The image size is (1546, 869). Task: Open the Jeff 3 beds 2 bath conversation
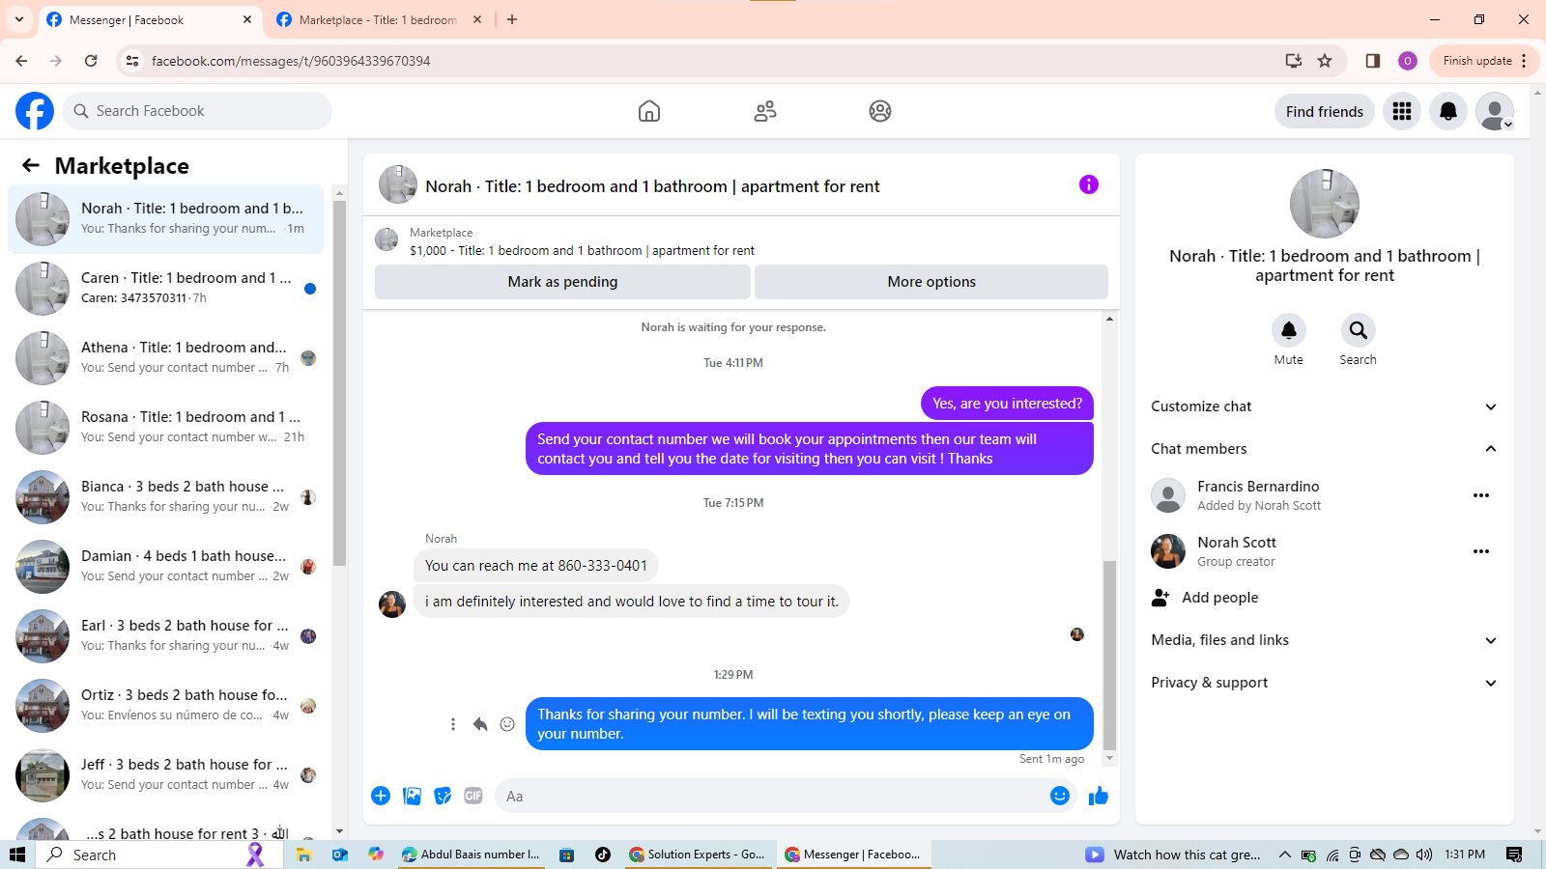click(166, 774)
